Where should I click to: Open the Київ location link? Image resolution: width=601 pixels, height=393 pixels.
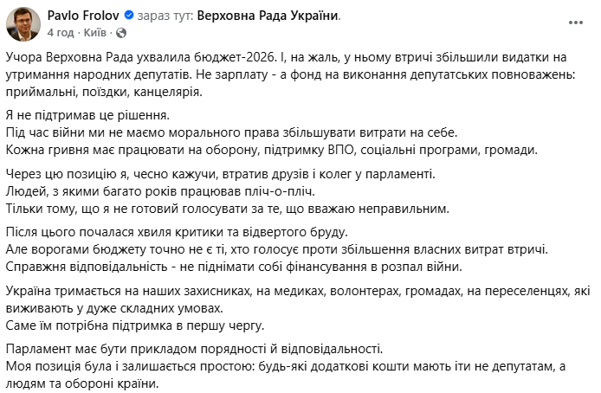coord(96,31)
